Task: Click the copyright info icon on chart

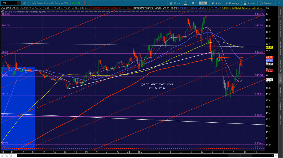Action: (x=2, y=12)
